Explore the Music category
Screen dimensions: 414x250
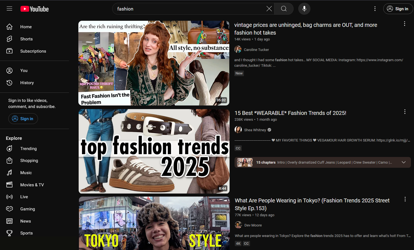point(26,172)
